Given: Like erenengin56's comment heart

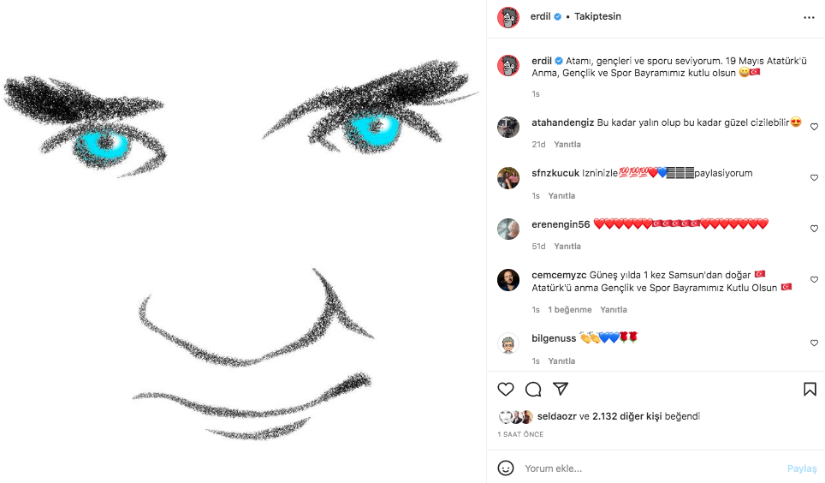Looking at the screenshot, I should [814, 229].
